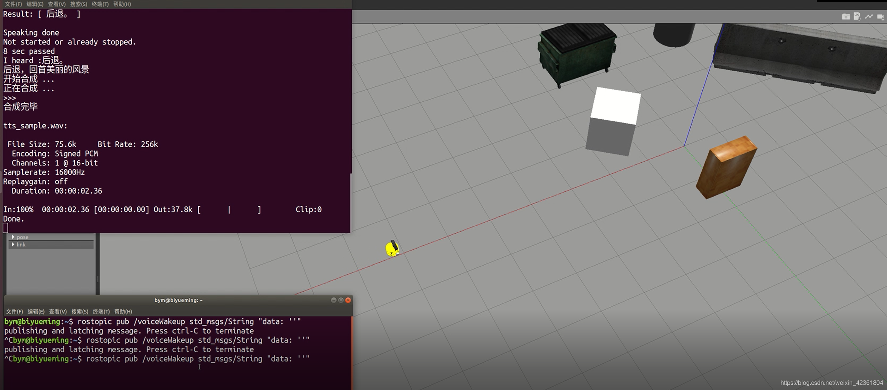Screen dimensions: 887x390
Task: Open 终端(T) menu in the upper terminal
Action: [100, 4]
